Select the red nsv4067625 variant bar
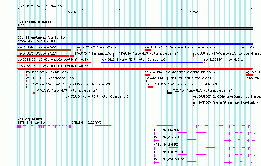 (34, 93)
